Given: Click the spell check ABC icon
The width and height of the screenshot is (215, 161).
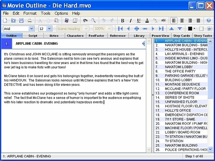Looking at the screenshot, I should coord(163,20).
